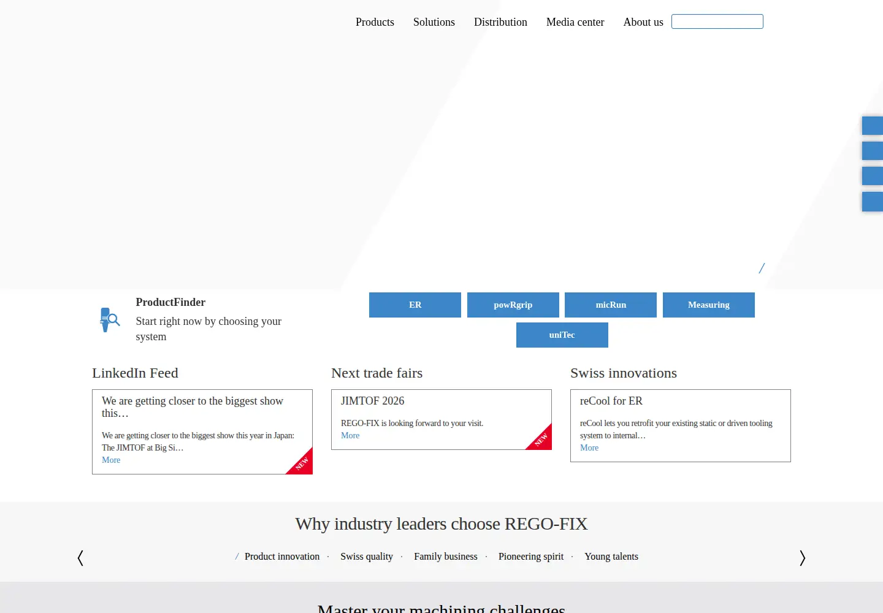Select the Pioneering spirit tab

pyautogui.click(x=531, y=557)
